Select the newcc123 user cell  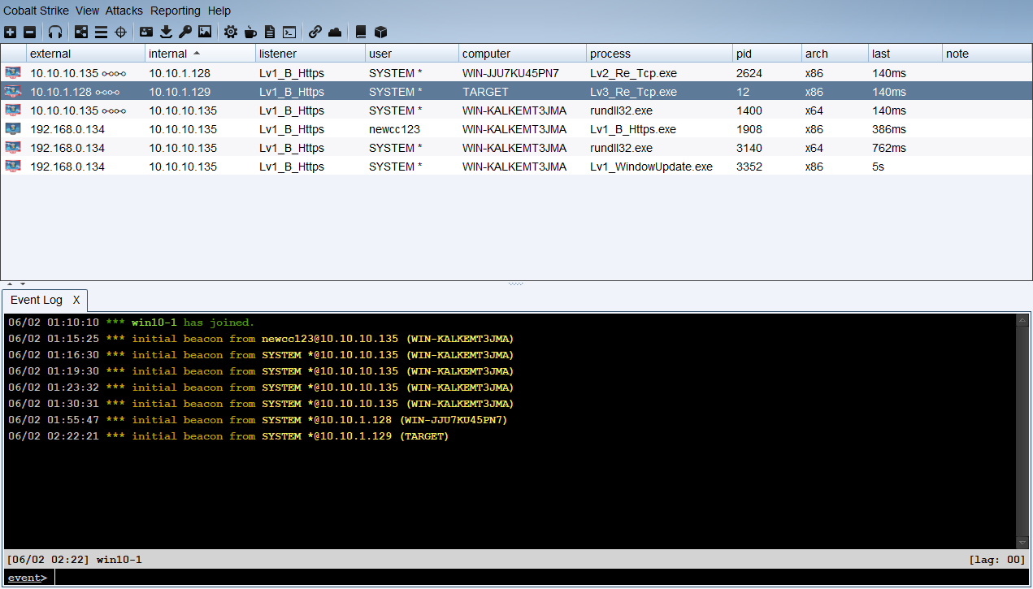coord(412,129)
